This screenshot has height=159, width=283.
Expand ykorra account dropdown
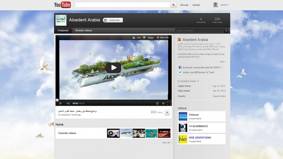225,5
